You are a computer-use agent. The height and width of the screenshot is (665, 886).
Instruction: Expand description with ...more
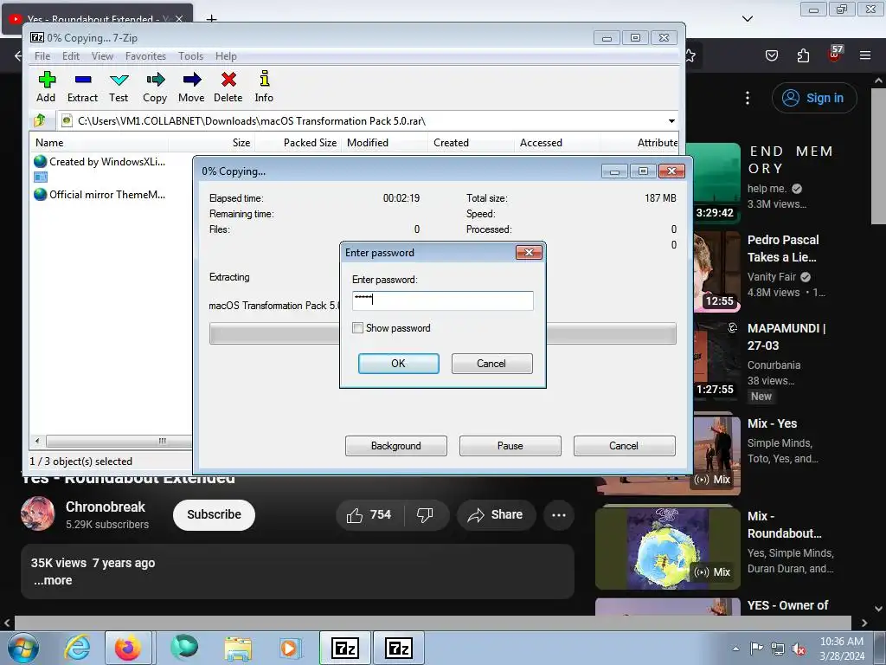[x=53, y=580]
